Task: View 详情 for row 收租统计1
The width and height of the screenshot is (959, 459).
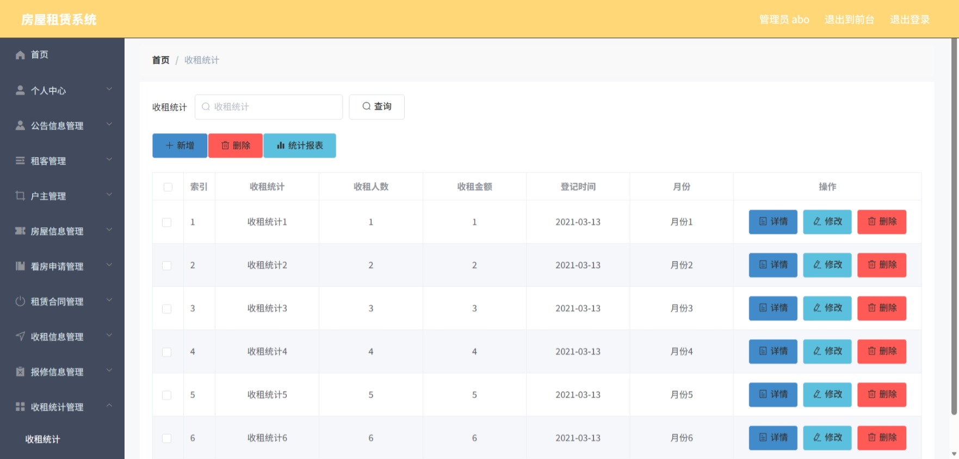Action: (x=773, y=222)
